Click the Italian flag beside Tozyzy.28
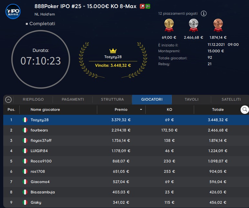 coord(25,120)
